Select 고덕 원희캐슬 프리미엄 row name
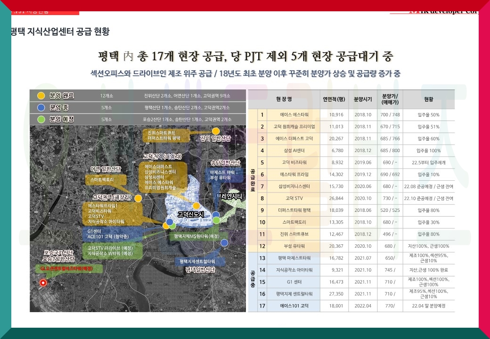This screenshot has width=490, height=339. (x=294, y=127)
